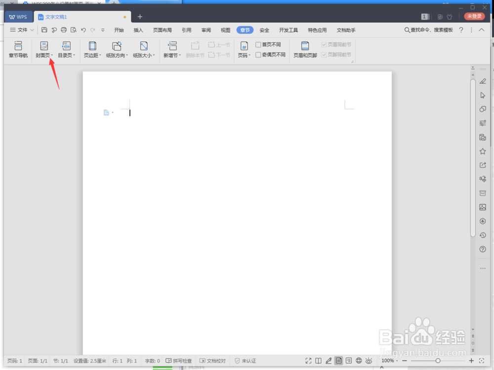This screenshot has height=370, width=494.
Task: Open the more options vertical dots menu
Action: [x=471, y=30]
